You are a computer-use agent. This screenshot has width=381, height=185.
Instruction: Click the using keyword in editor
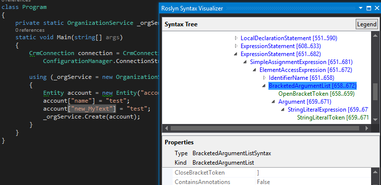38,77
